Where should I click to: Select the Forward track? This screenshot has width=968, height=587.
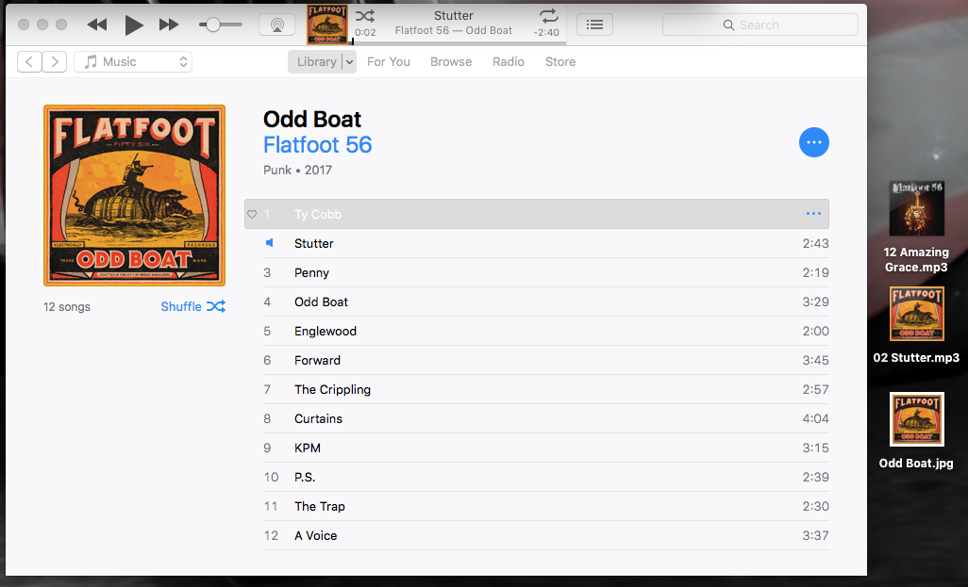click(x=545, y=360)
